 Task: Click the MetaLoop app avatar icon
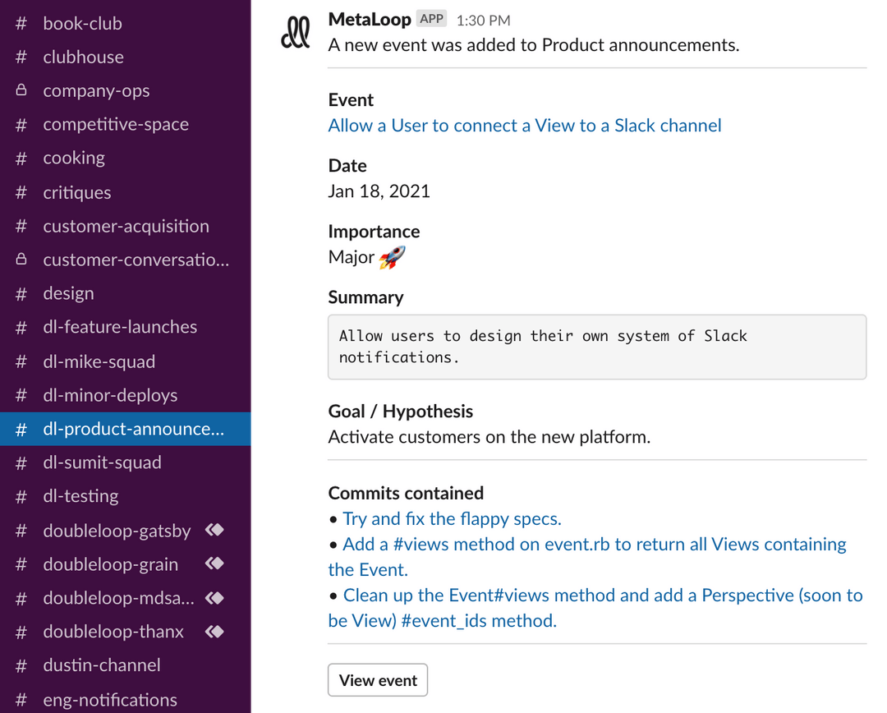click(296, 31)
